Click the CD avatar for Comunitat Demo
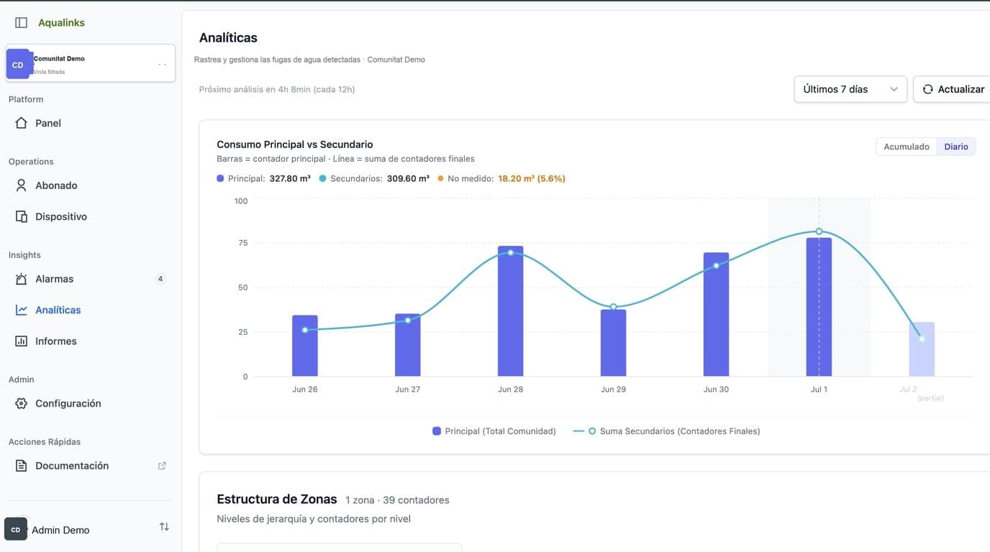Screen dimensions: 990x552 pos(18,64)
